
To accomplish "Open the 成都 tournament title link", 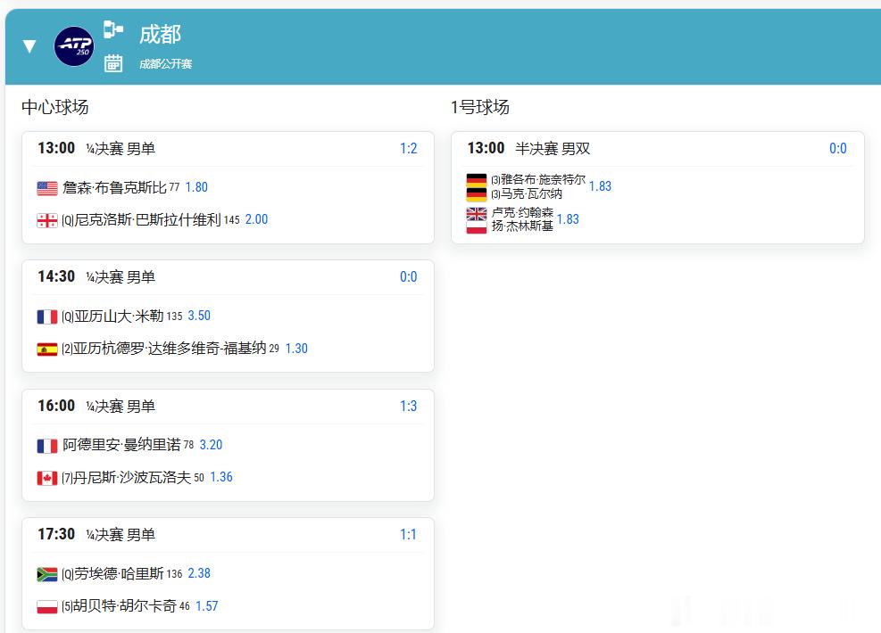I will [x=160, y=34].
